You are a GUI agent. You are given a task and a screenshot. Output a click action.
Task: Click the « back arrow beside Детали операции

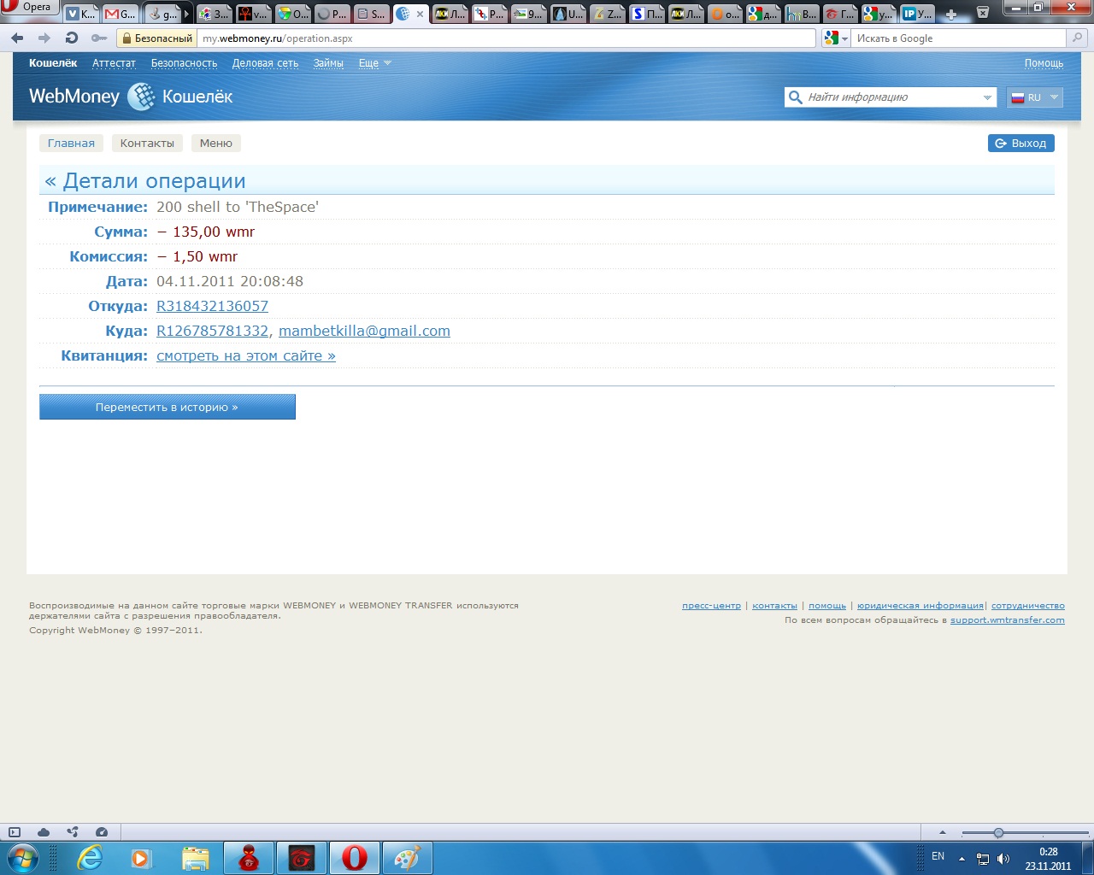(50, 181)
